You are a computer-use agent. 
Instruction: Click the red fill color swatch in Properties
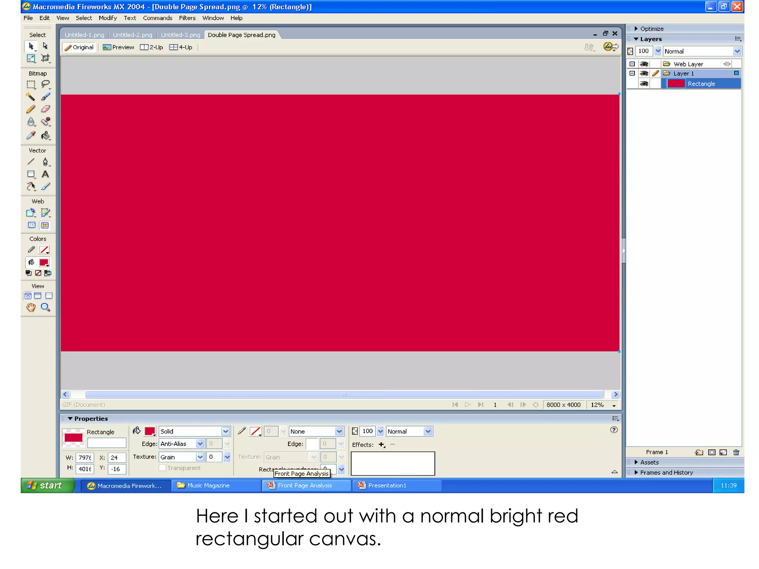[x=150, y=431]
